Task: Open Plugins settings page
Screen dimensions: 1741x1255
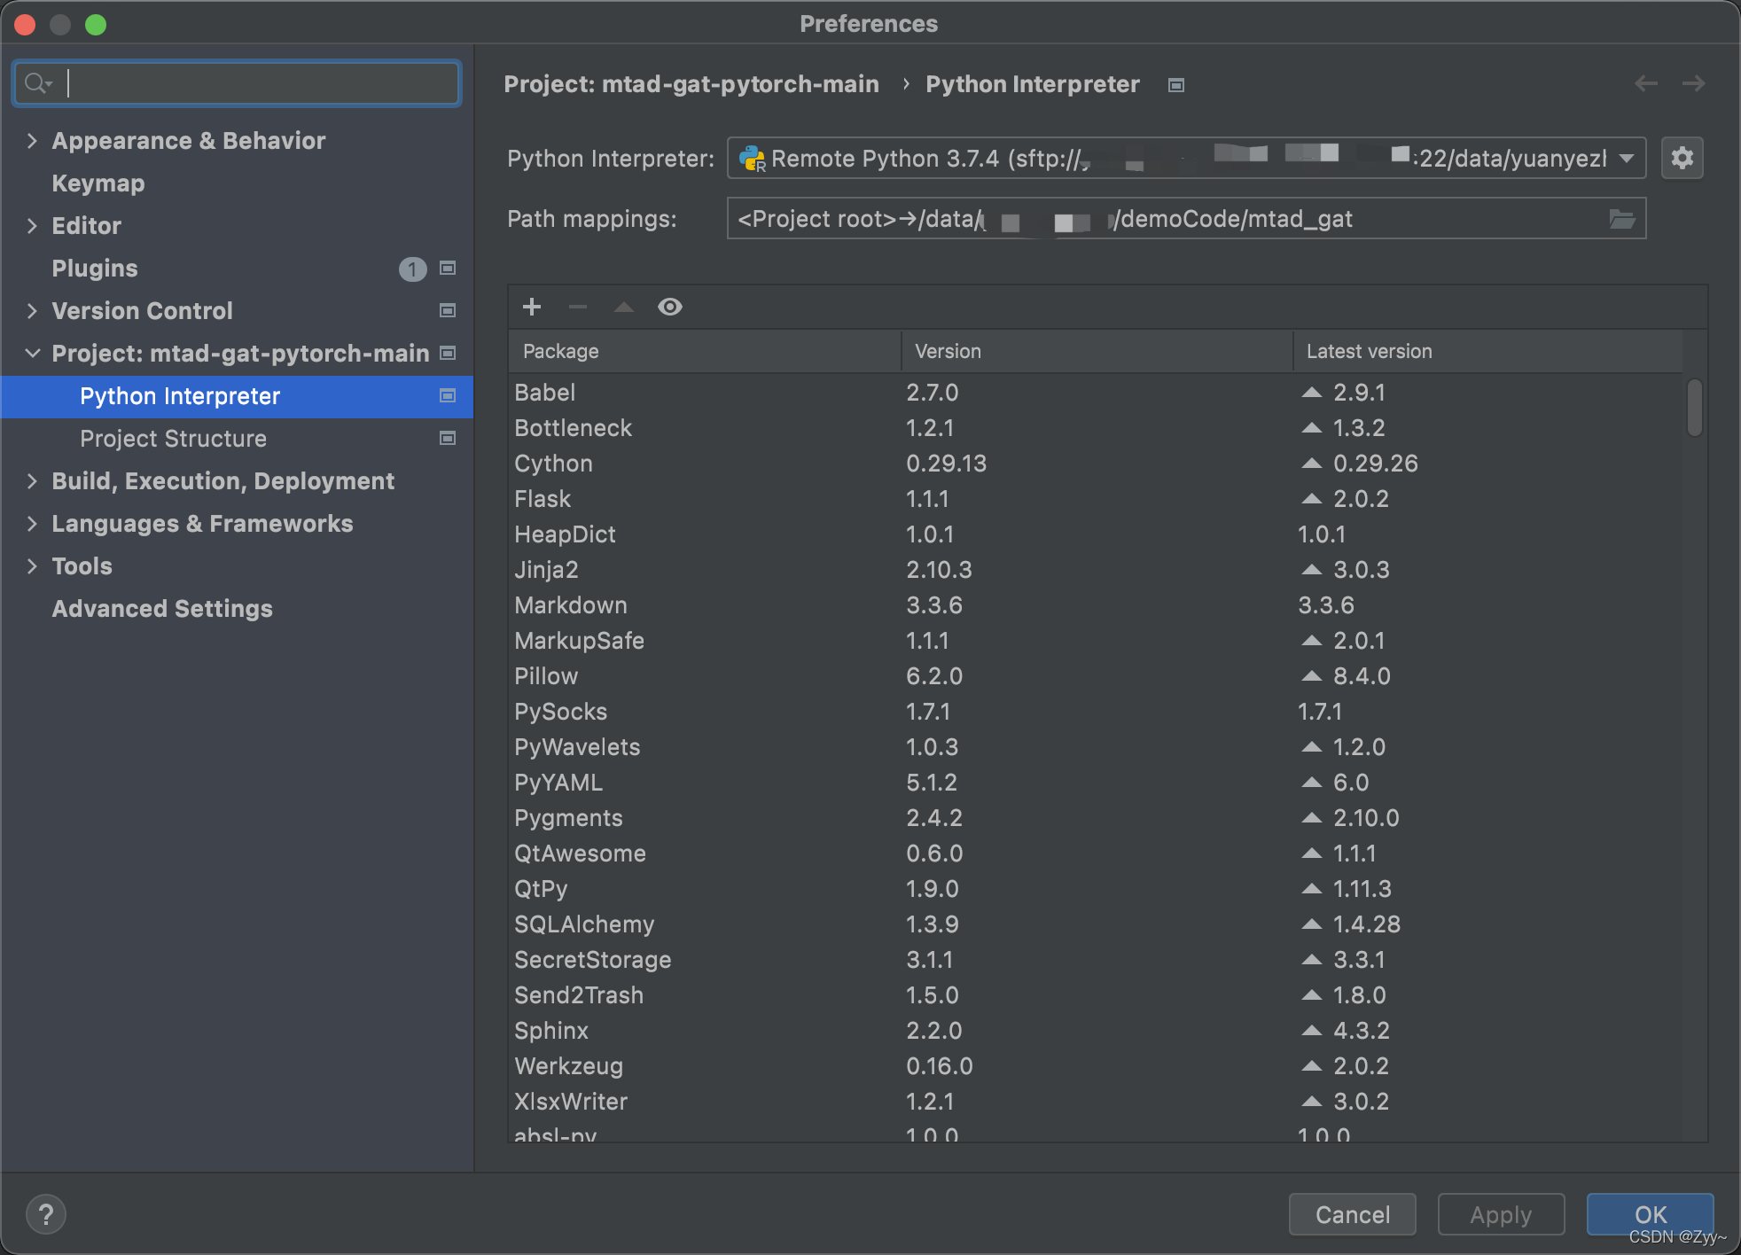Action: click(95, 269)
